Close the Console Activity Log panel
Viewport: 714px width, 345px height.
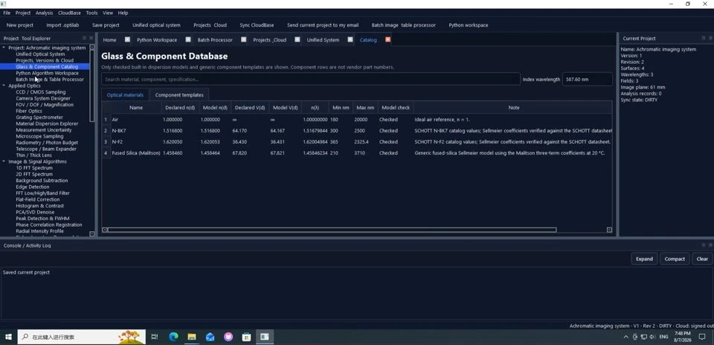(x=710, y=245)
